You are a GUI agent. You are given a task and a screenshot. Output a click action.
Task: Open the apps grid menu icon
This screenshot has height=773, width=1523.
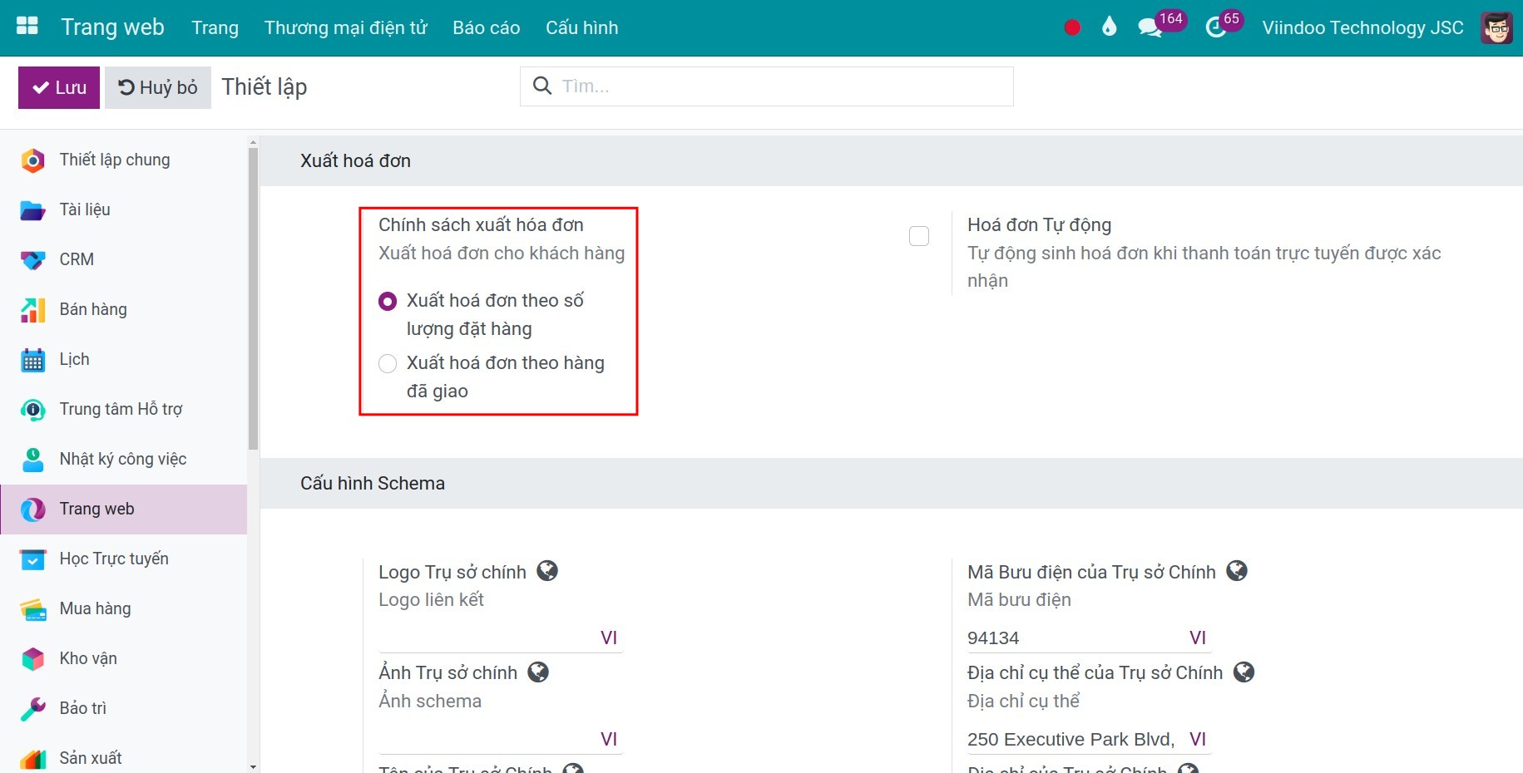tap(27, 26)
